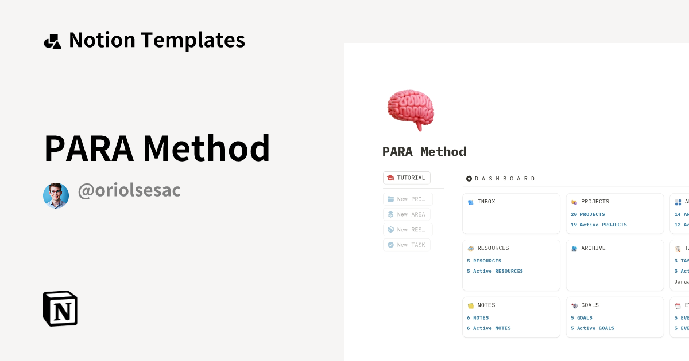
Task: Click the INBOX card icon
Action: 471,202
